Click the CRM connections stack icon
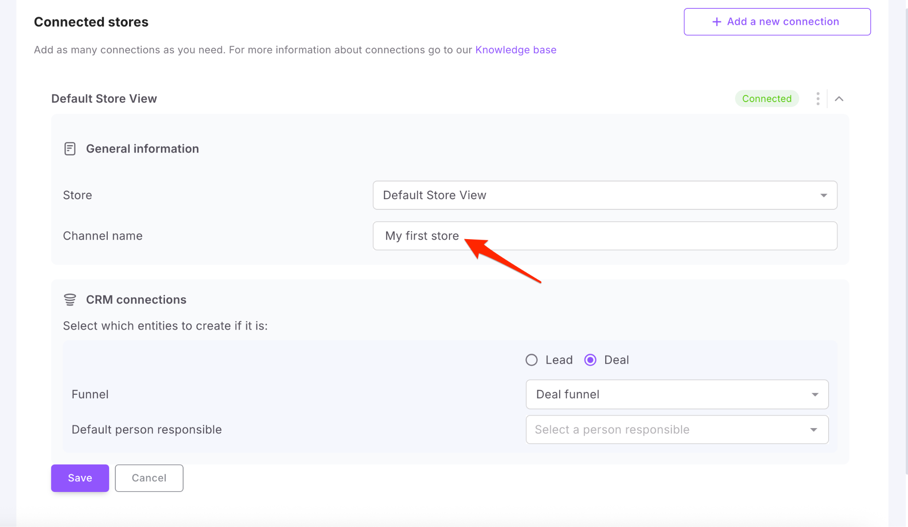 pos(70,299)
